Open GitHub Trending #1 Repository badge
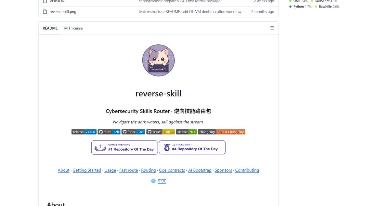The height and width of the screenshot is (206, 390). 124,148
